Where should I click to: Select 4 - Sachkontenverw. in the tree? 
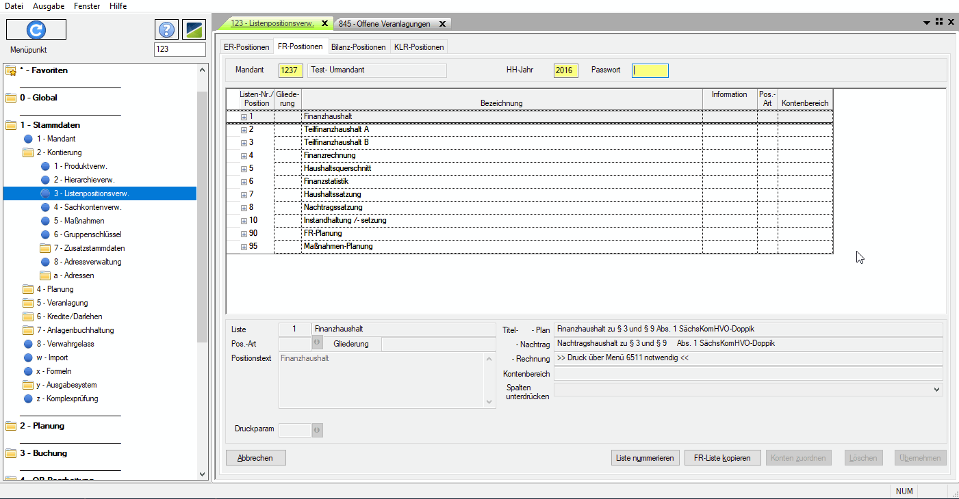tap(88, 207)
